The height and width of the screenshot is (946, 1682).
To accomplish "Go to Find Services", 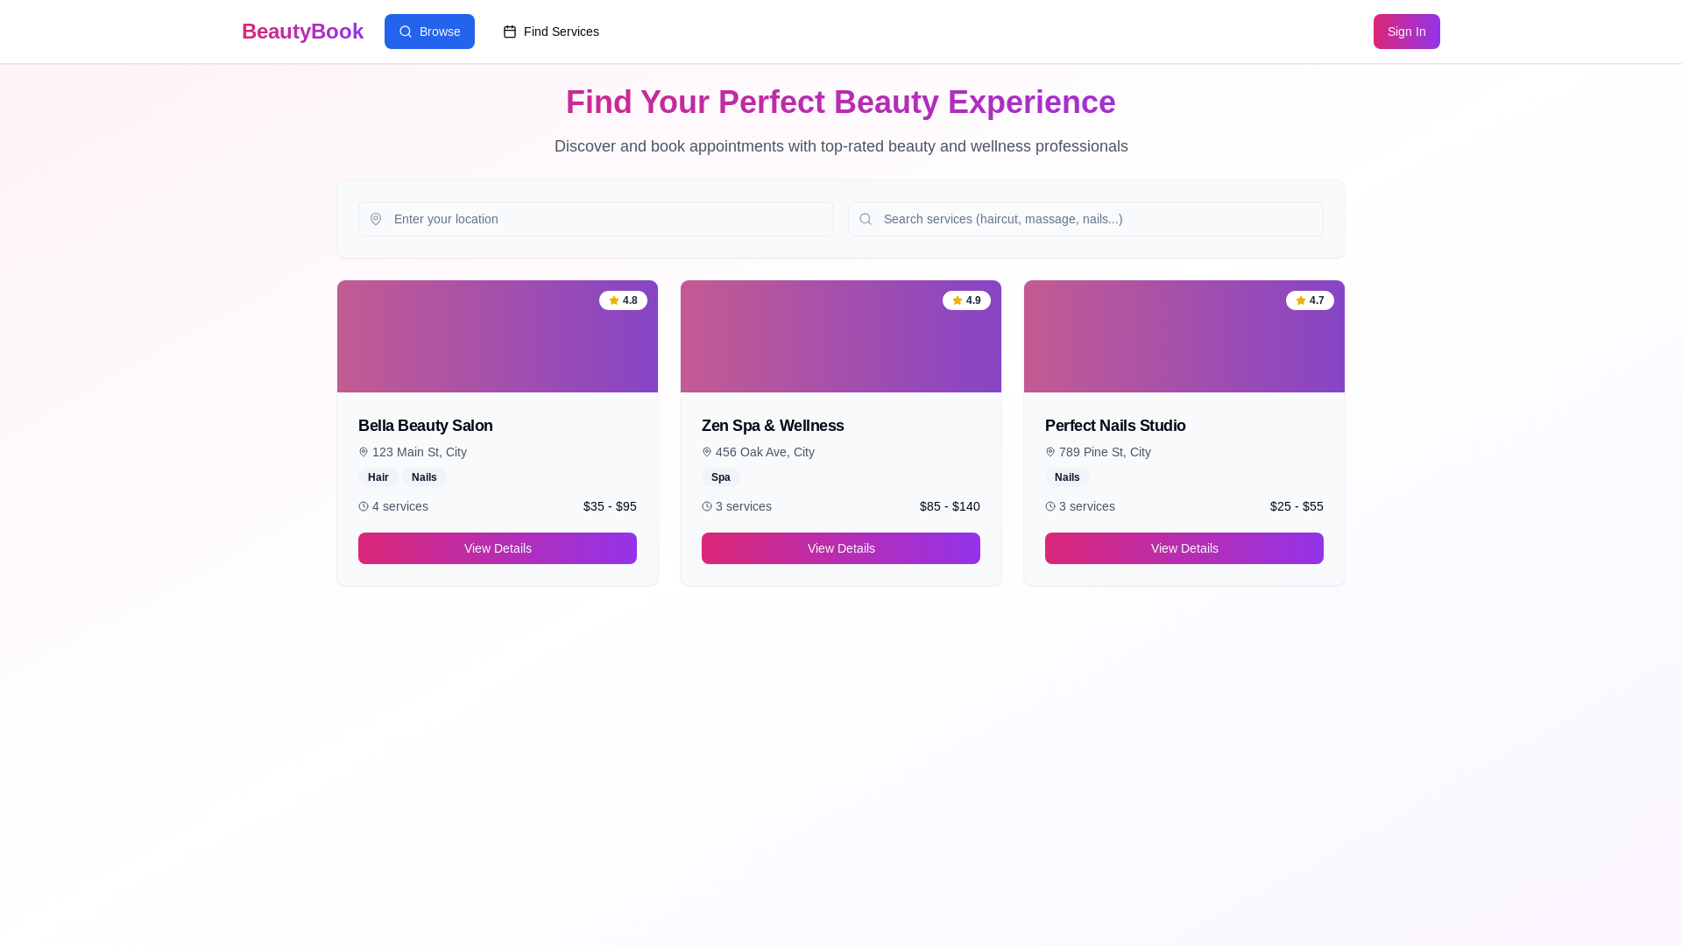I will pyautogui.click(x=551, y=32).
